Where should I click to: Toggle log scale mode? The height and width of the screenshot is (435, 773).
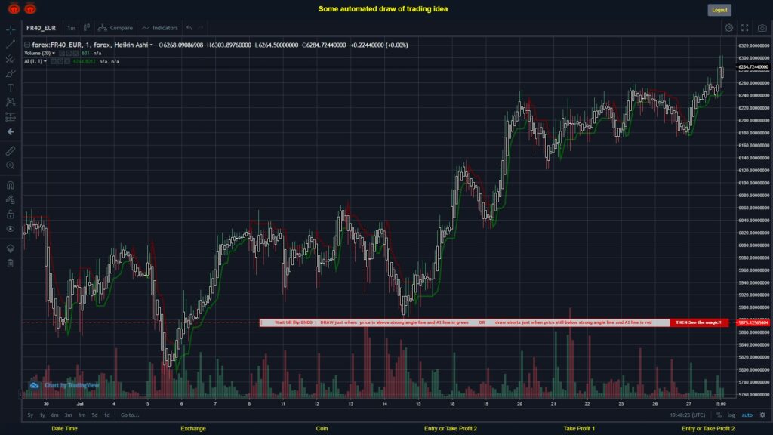[731, 415]
